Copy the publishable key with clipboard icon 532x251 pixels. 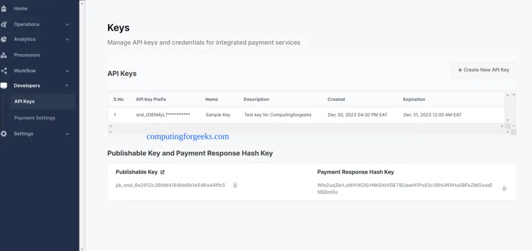(235, 185)
